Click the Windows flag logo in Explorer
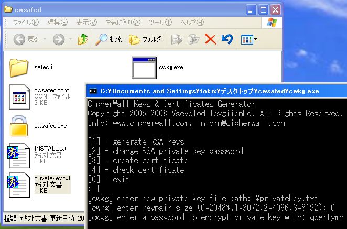This screenshot has width=347, height=229. click(272, 23)
